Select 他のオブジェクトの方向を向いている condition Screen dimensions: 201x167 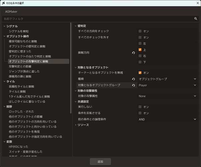coord(33,122)
